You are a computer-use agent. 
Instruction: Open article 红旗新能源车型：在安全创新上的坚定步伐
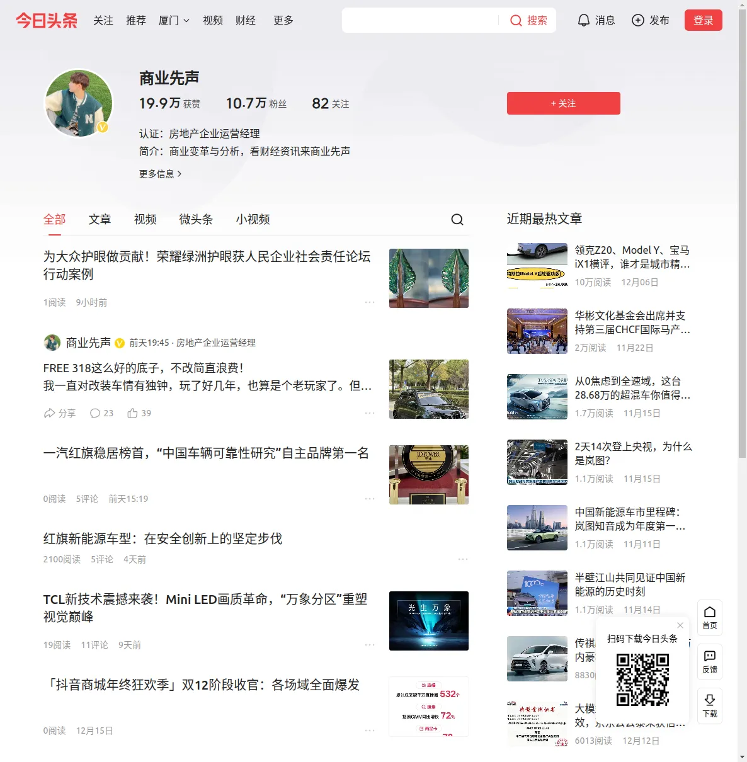pyautogui.click(x=163, y=539)
